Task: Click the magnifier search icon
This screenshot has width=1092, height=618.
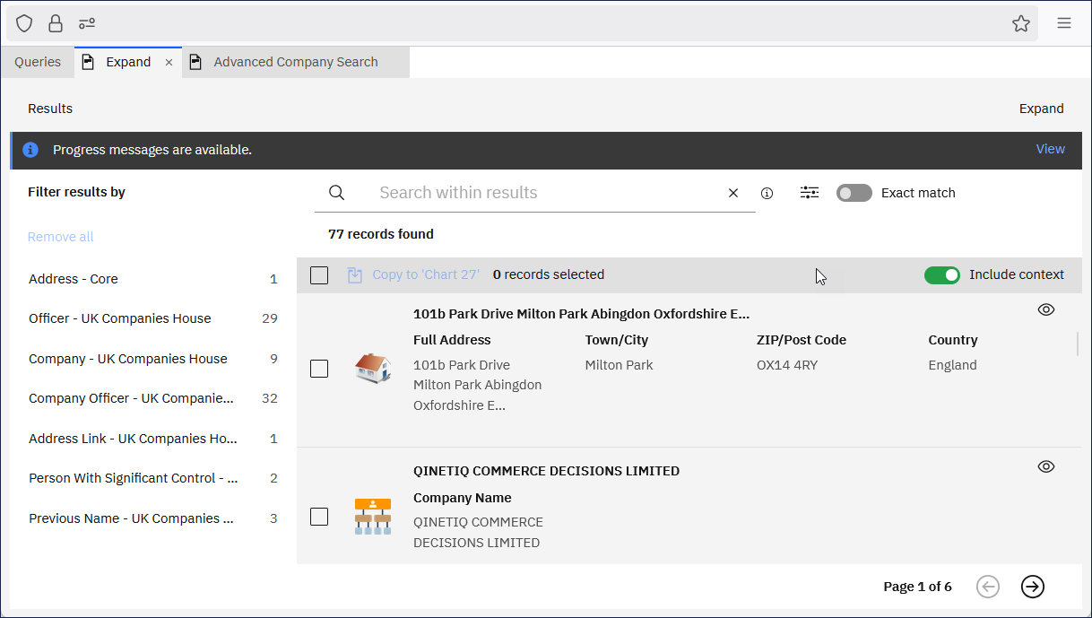Action: [337, 193]
